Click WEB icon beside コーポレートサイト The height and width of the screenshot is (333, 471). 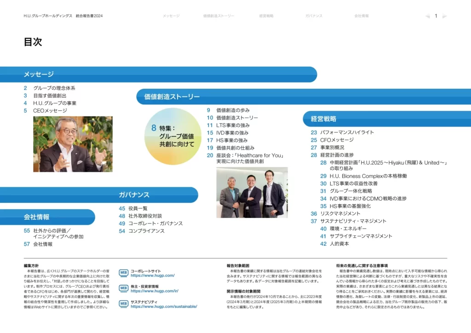124,273
